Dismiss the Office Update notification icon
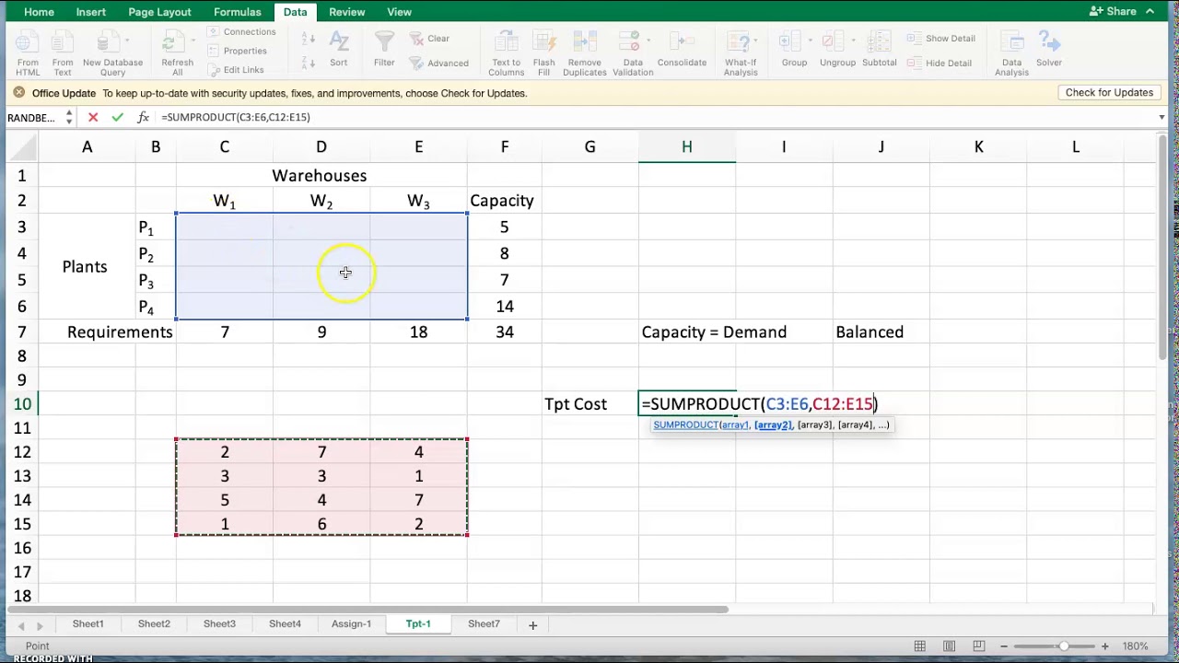The height and width of the screenshot is (663, 1179). click(18, 93)
